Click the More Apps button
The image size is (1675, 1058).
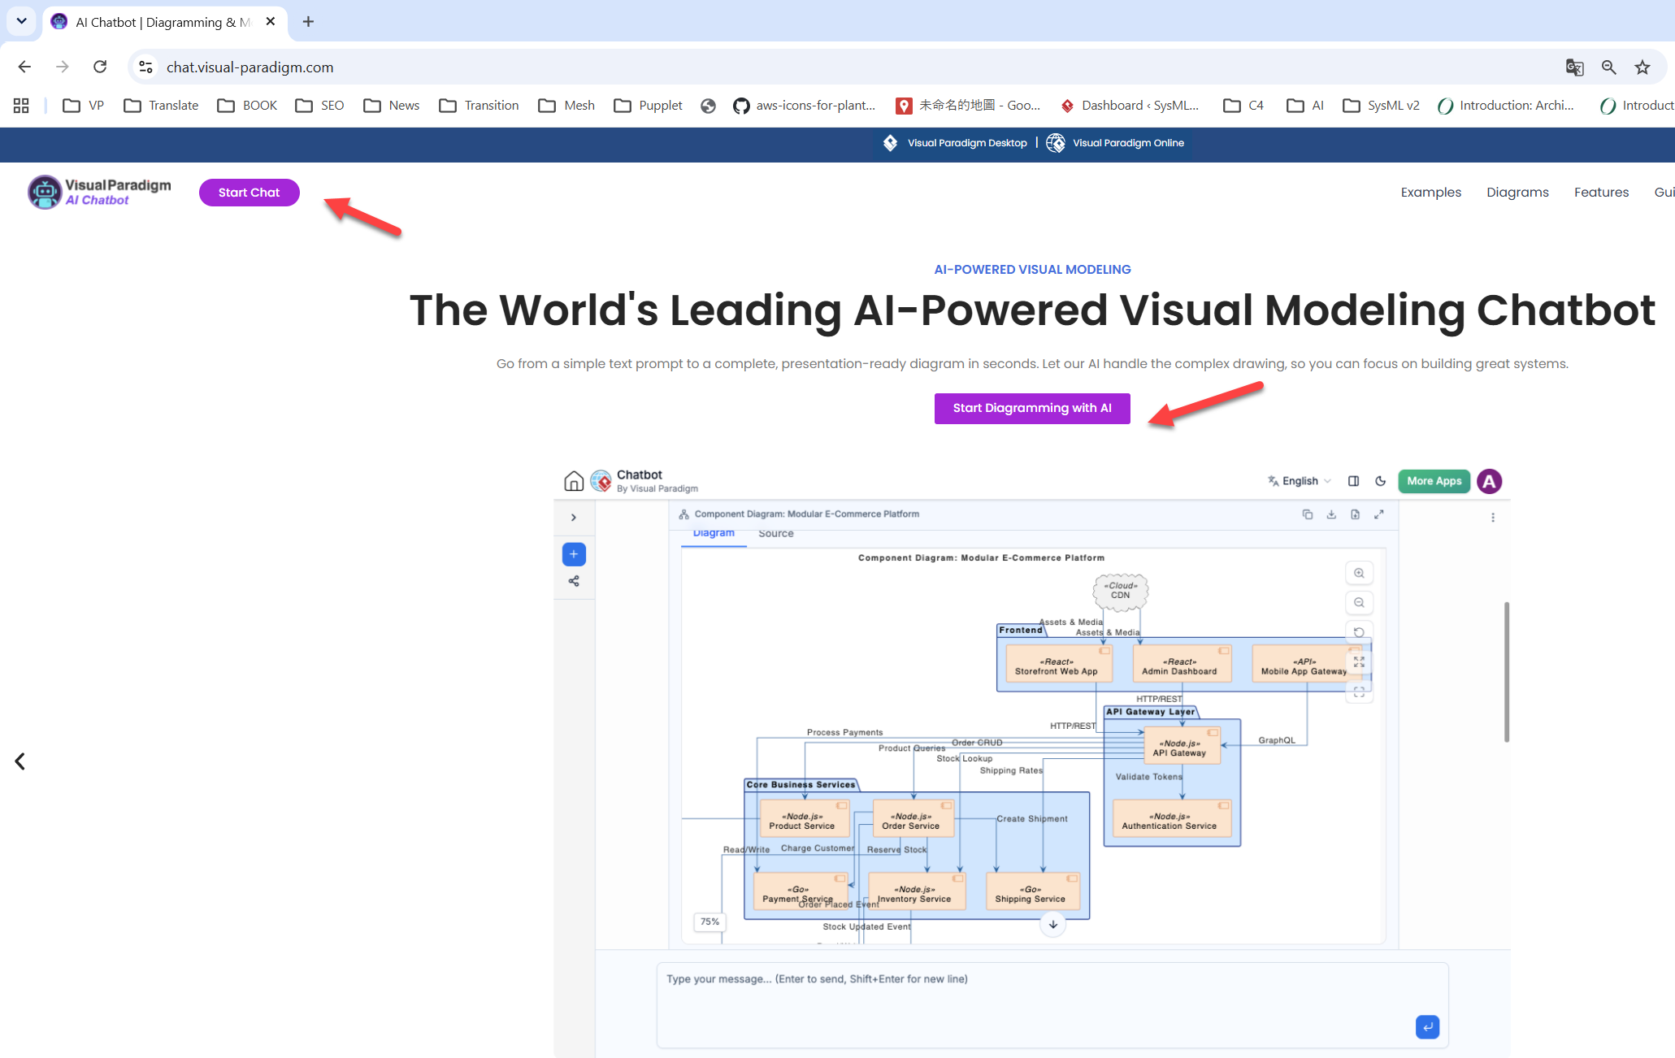(x=1434, y=481)
